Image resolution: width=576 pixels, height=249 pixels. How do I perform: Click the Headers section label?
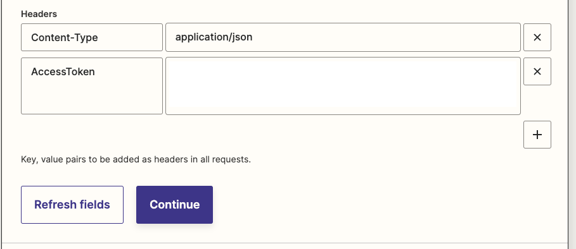(x=39, y=14)
